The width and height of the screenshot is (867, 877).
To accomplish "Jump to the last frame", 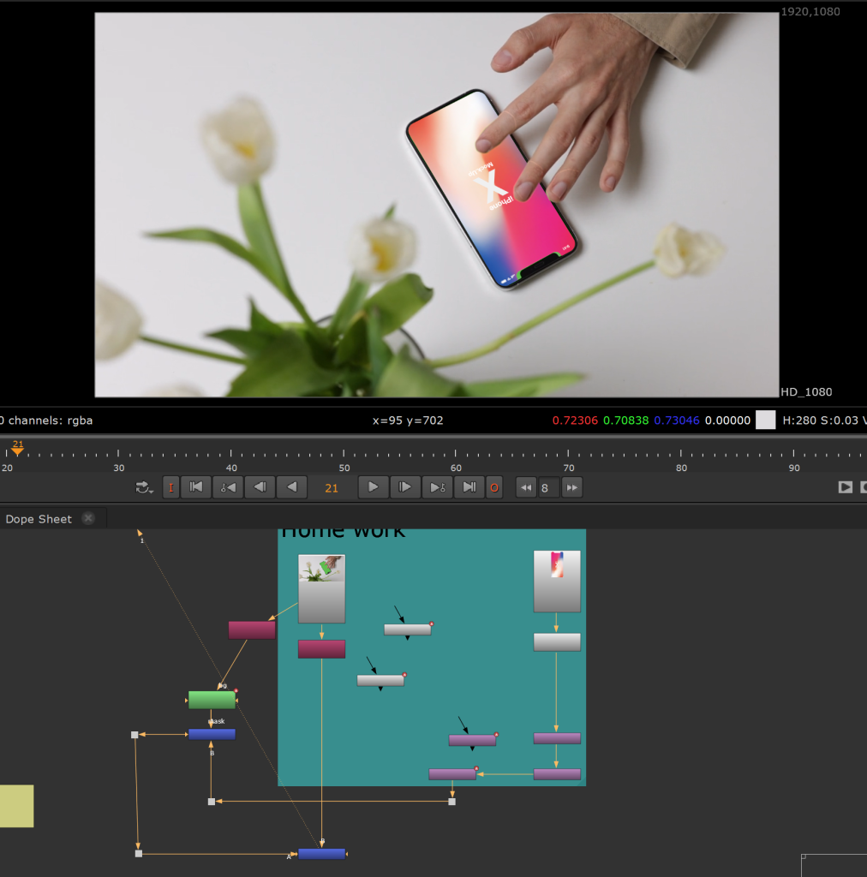I will [x=469, y=487].
